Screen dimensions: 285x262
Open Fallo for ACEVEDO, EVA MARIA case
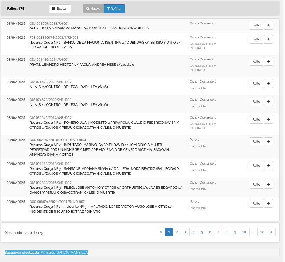point(256,25)
